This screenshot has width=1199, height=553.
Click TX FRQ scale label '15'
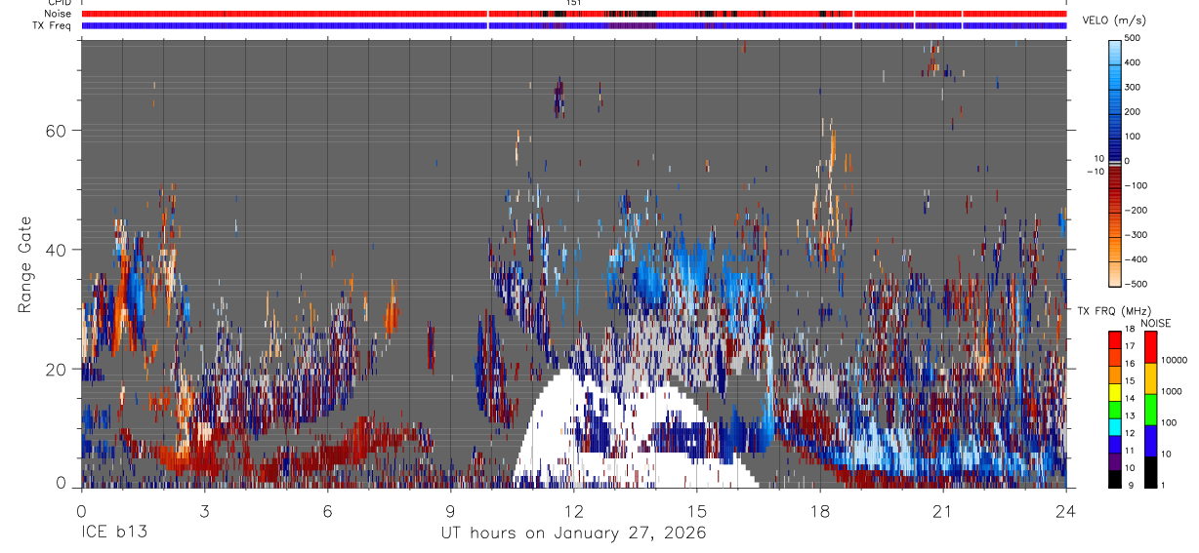[1131, 382]
